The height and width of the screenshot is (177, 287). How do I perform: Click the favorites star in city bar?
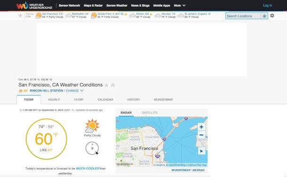tap(20, 15)
